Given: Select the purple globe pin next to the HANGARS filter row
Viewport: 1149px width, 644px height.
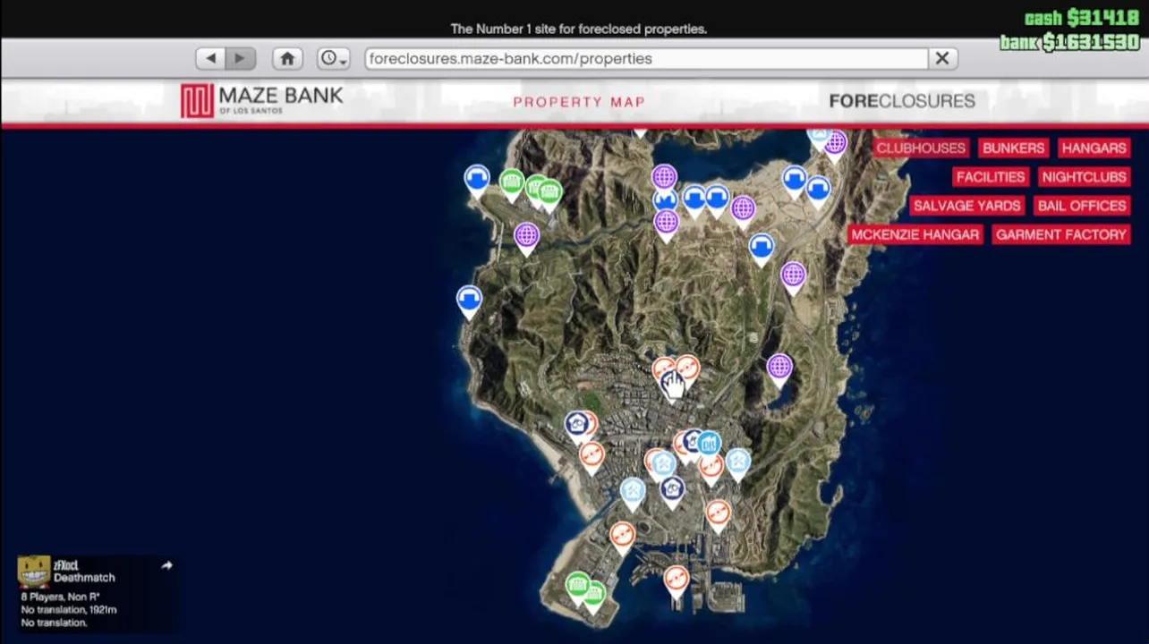Looking at the screenshot, I should pos(836,143).
